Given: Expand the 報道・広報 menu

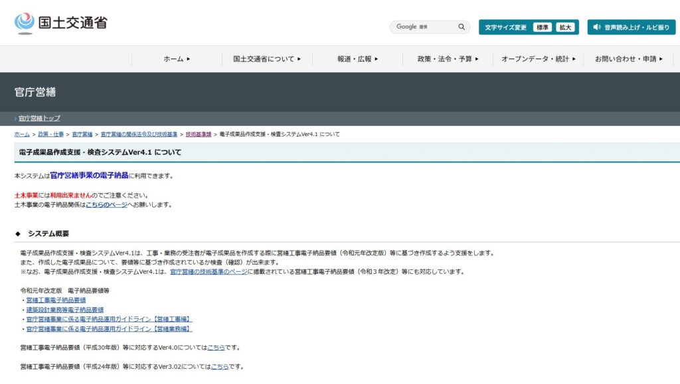Looking at the screenshot, I should pos(357,59).
